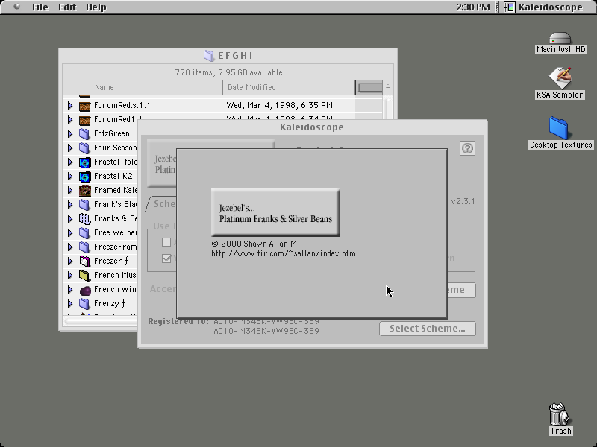Expand the Frenzy ƒ folder

pos(70,304)
